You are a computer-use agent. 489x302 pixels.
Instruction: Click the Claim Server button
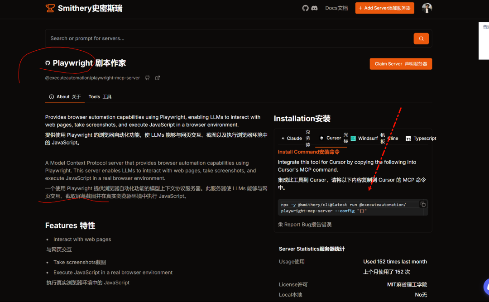[x=401, y=64]
